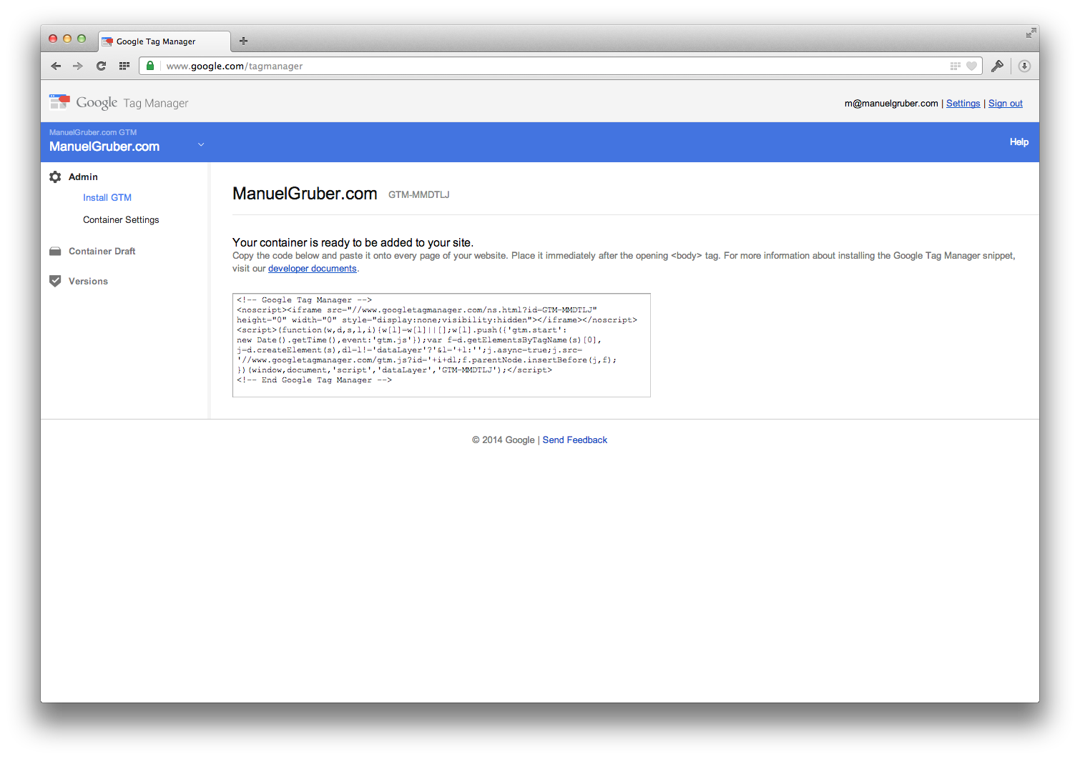Select the Google Tag Manager browser tab
This screenshot has height=759, width=1080.
pos(165,41)
